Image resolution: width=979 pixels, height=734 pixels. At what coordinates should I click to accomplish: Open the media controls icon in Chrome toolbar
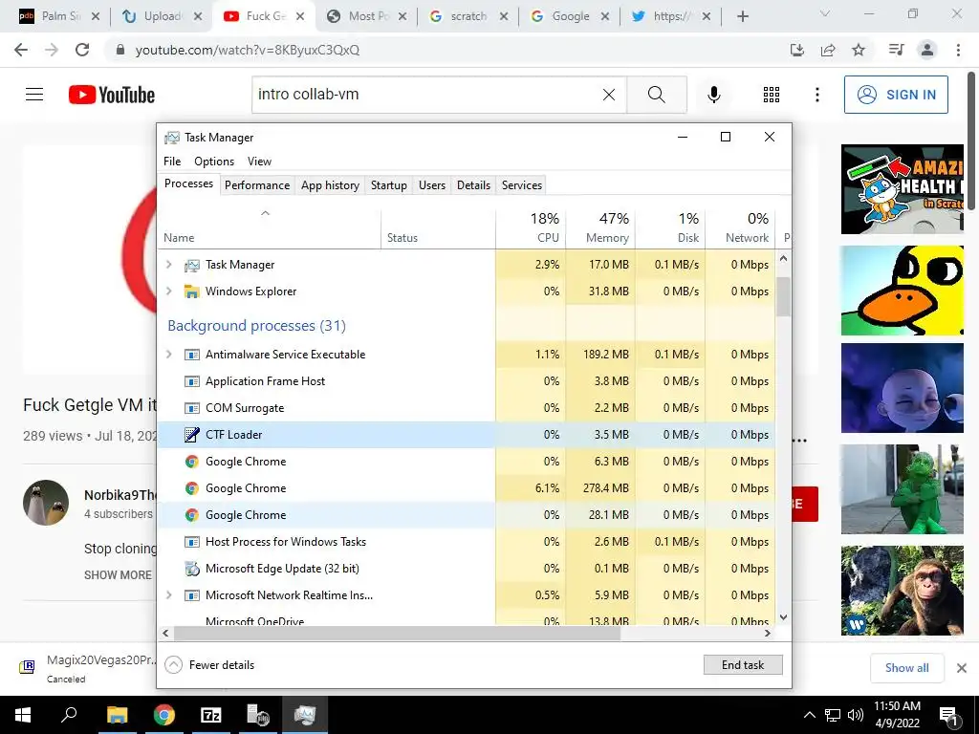point(896,50)
